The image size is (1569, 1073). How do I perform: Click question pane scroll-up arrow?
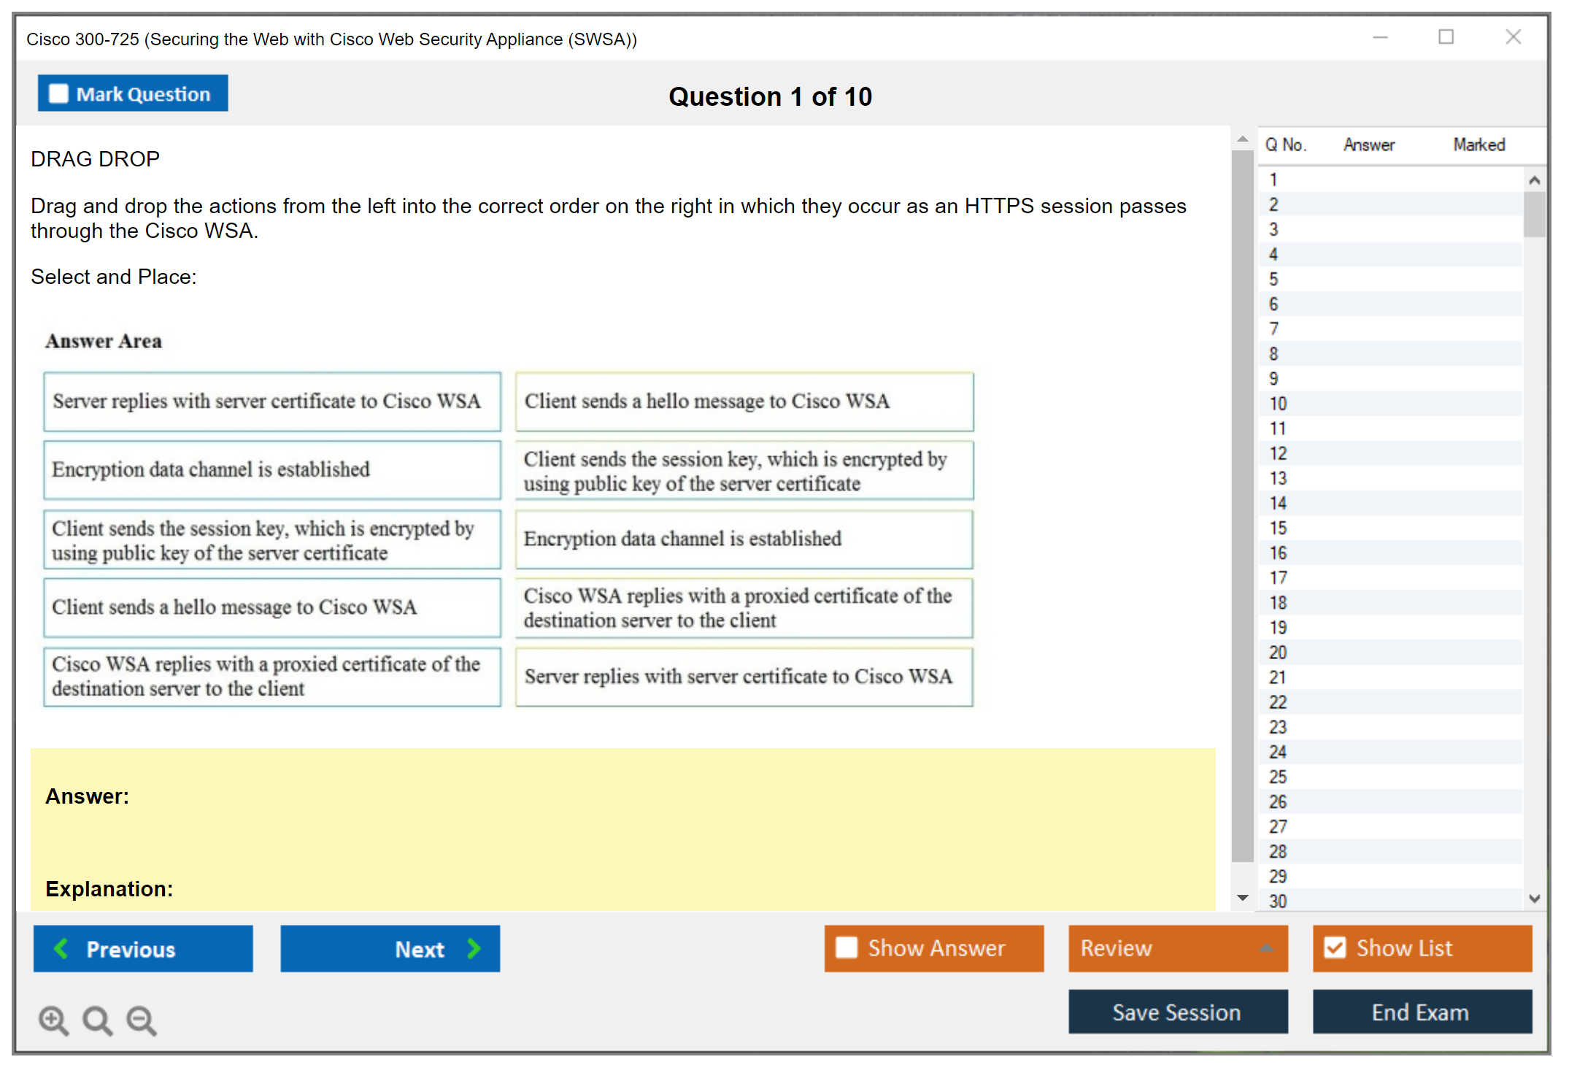[x=1243, y=139]
